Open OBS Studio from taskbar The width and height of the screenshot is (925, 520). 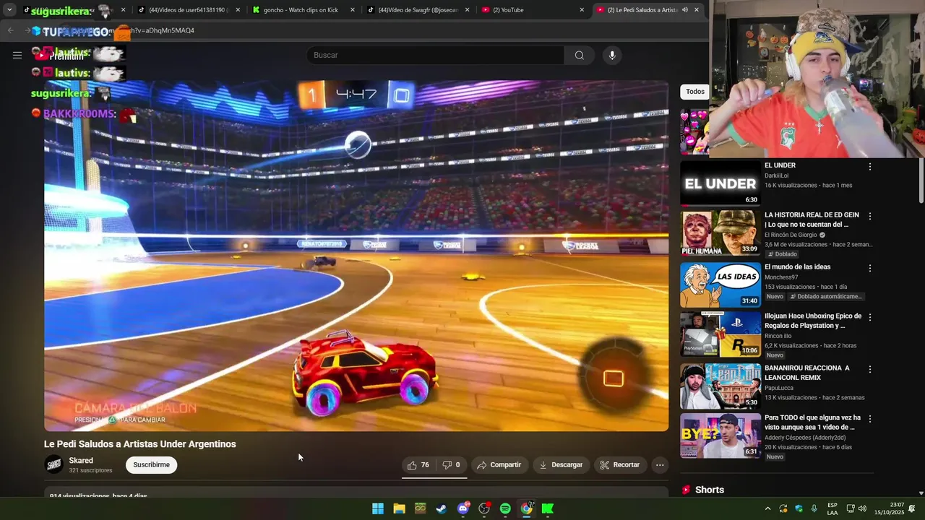484,508
